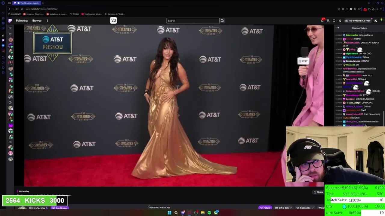This screenshot has height=216, width=385.
Task: Collapse the Chat on Videos panel
Action: 338,28
